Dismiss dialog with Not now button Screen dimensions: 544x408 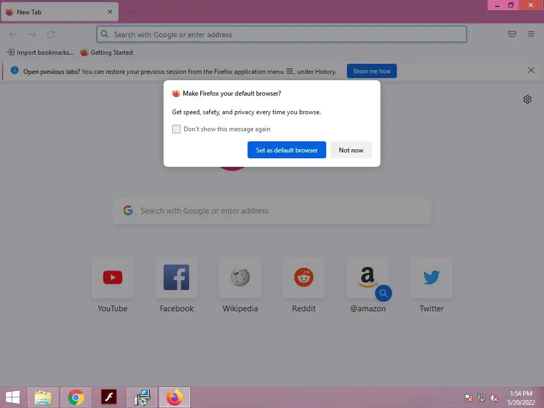351,150
